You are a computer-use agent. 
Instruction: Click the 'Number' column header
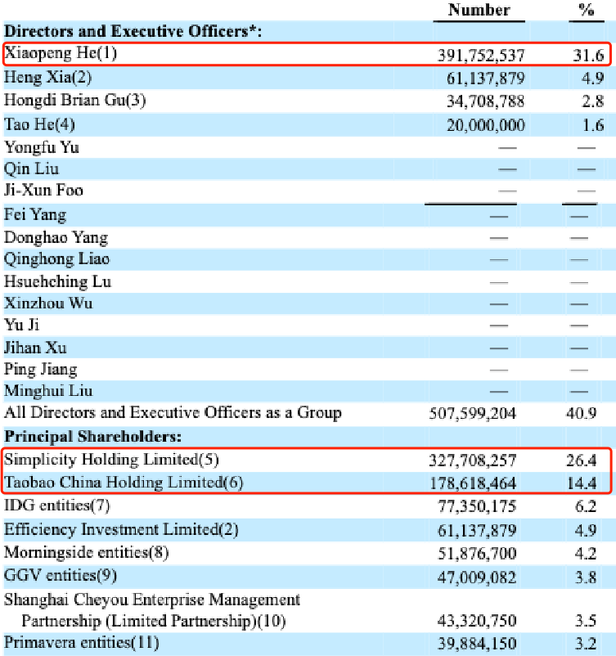[479, 10]
